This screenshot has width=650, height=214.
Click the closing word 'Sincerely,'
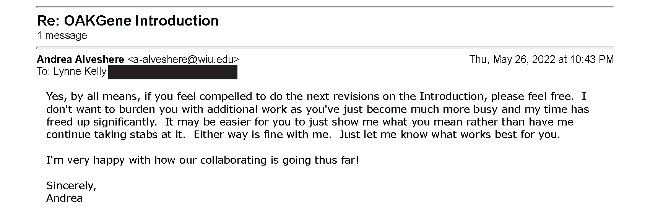tap(71, 186)
